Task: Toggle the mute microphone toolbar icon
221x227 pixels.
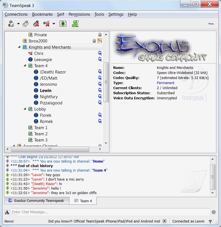Action: pos(46,24)
